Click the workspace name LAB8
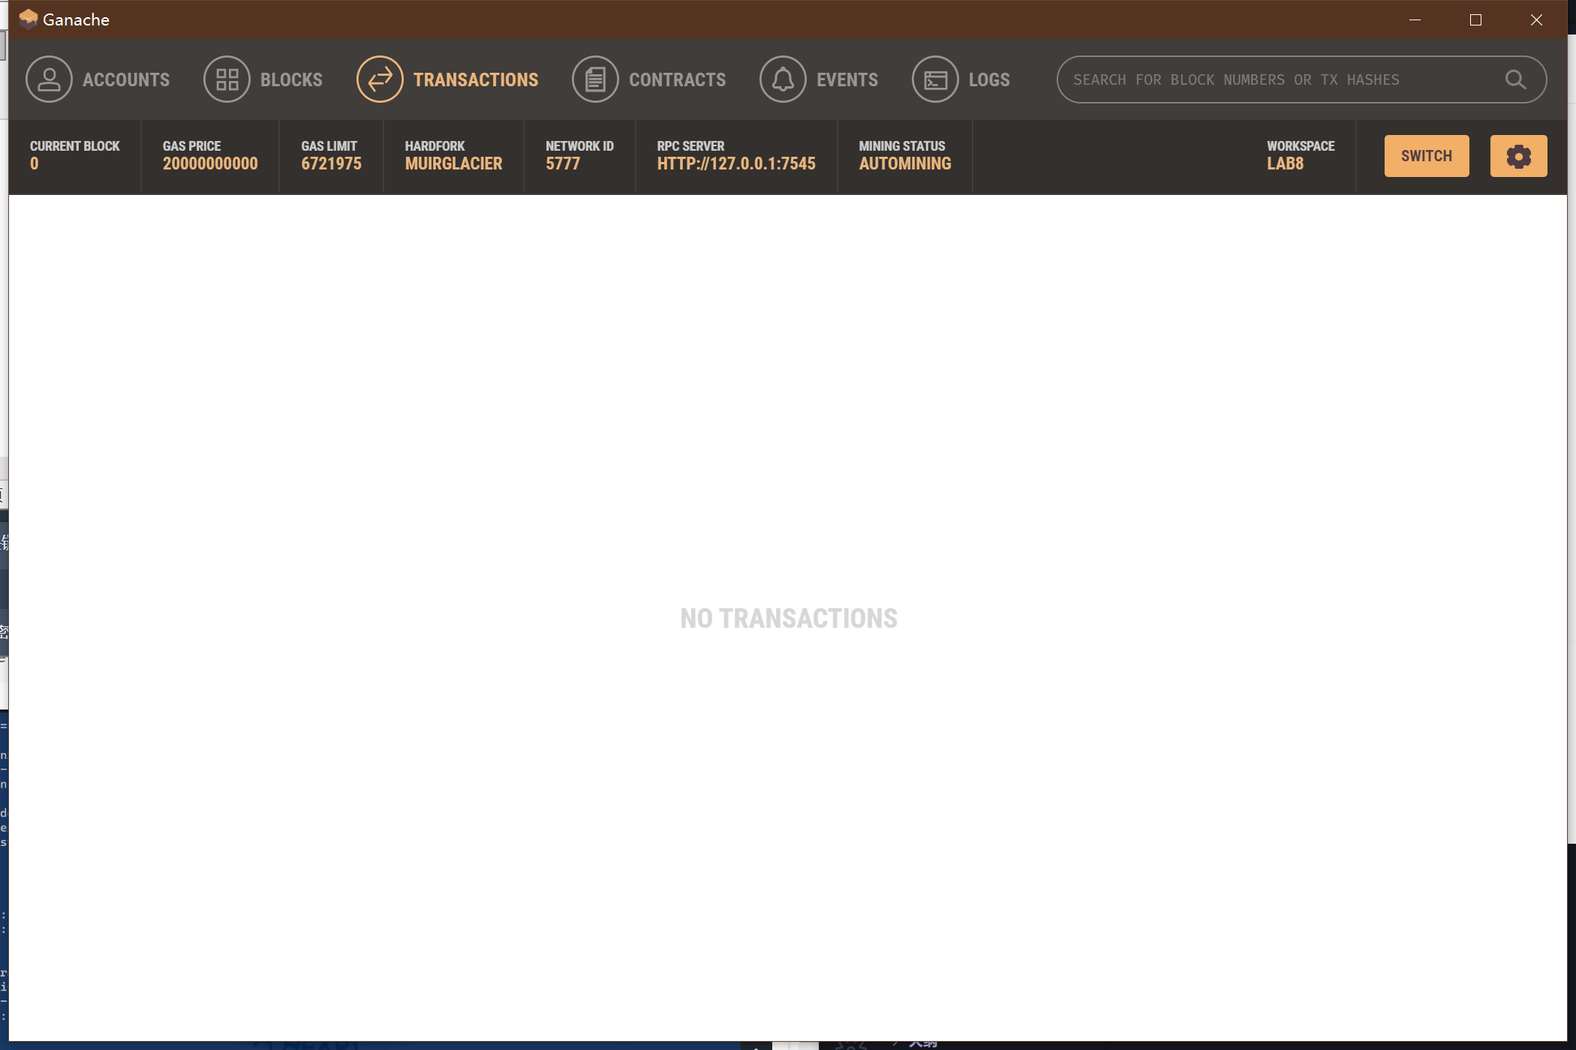The width and height of the screenshot is (1576, 1050). (x=1285, y=163)
